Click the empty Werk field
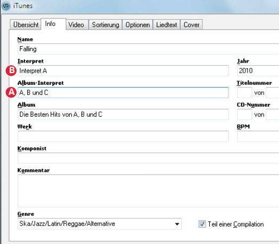 click(123, 136)
